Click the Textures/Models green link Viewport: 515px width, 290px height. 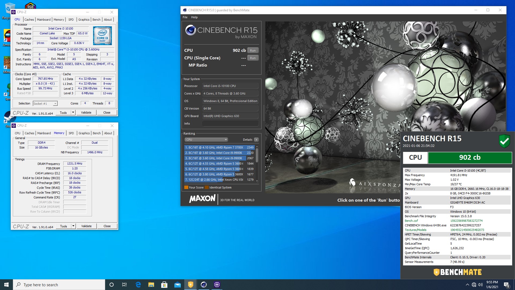click(x=415, y=230)
